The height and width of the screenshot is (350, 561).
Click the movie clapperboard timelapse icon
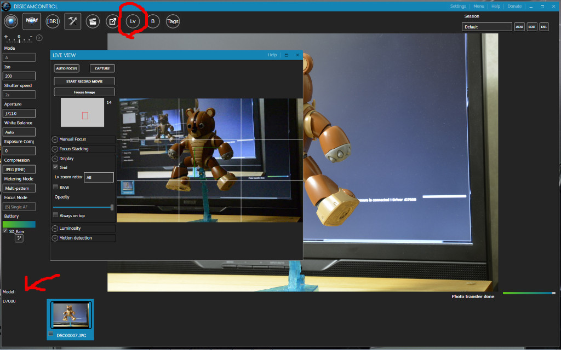click(93, 21)
